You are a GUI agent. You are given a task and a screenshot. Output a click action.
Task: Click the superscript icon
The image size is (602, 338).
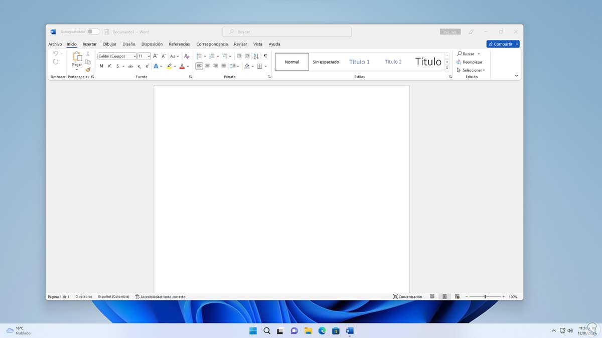[147, 66]
